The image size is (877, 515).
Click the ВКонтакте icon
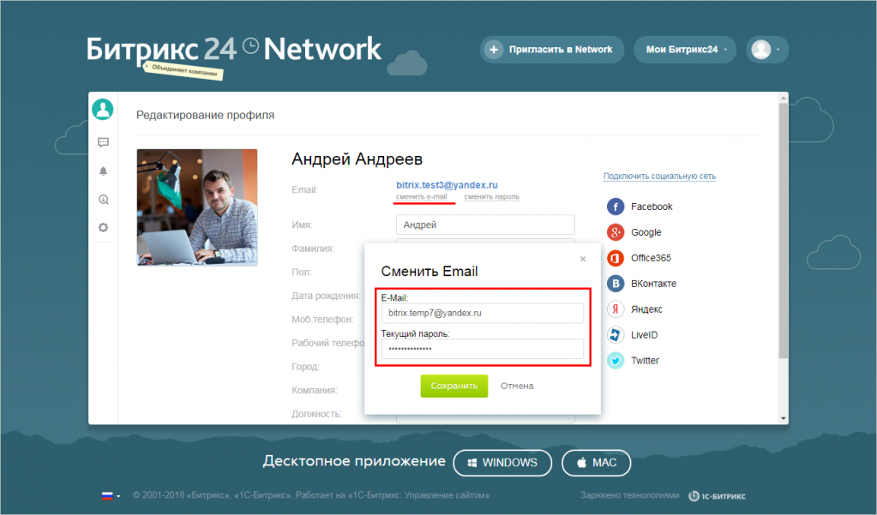(616, 284)
